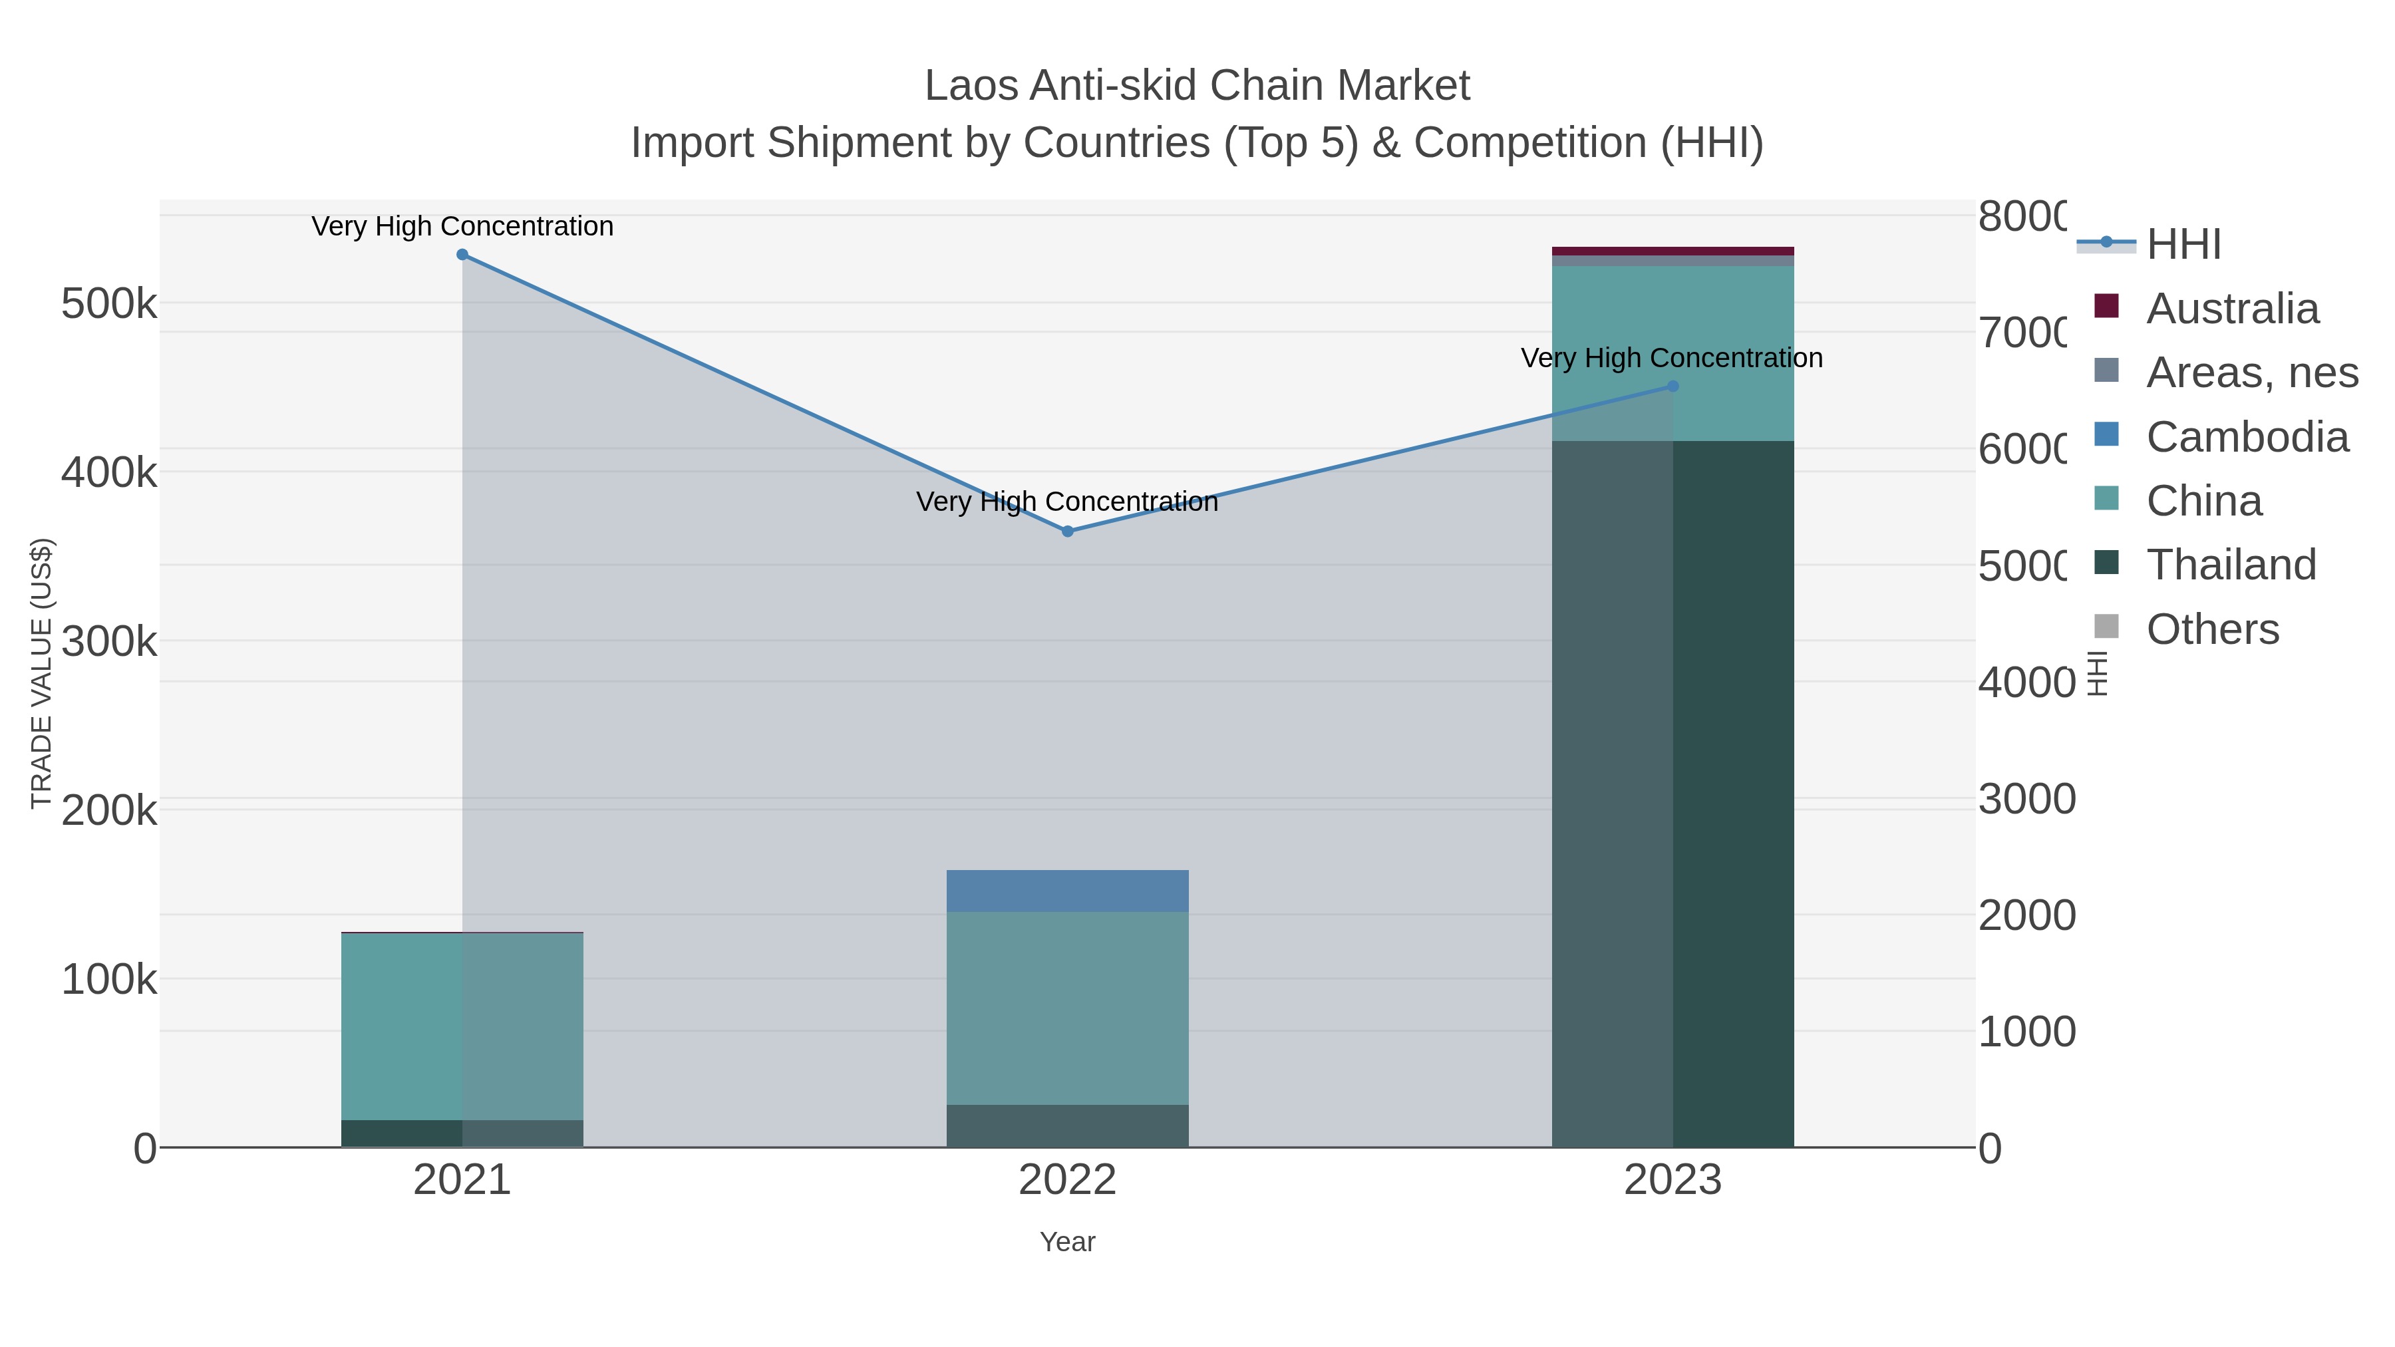Image resolution: width=2395 pixels, height=1347 pixels.
Task: Click the 2023 HHI data point marker
Action: click(1673, 386)
